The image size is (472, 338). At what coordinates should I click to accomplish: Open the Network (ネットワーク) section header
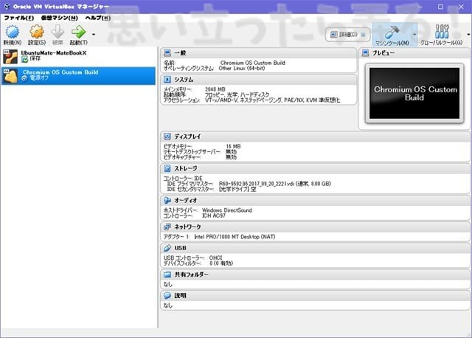pyautogui.click(x=315, y=227)
